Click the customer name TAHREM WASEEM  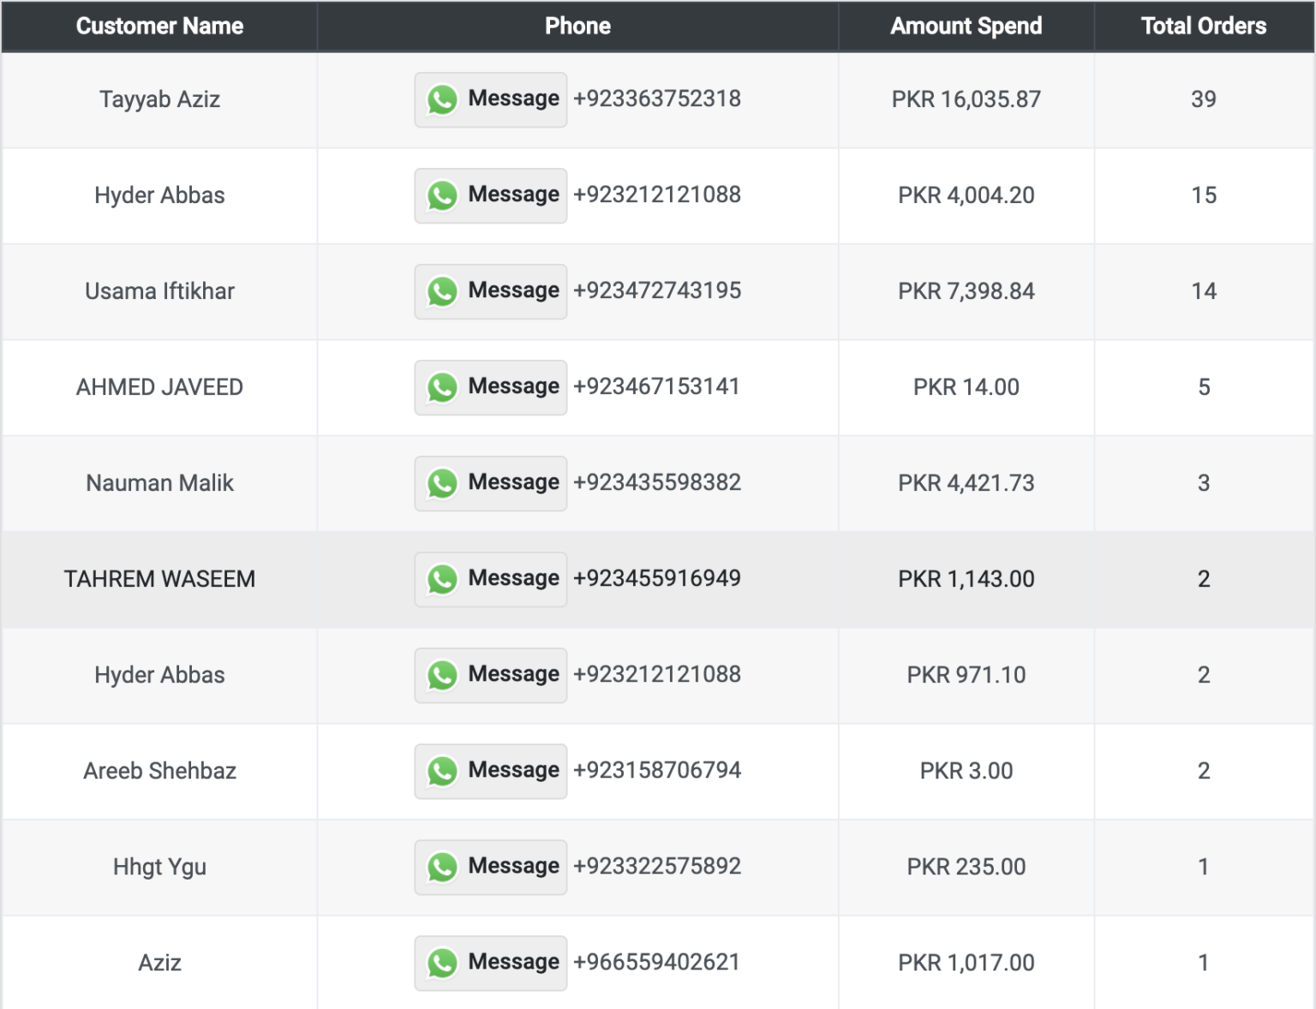click(159, 579)
